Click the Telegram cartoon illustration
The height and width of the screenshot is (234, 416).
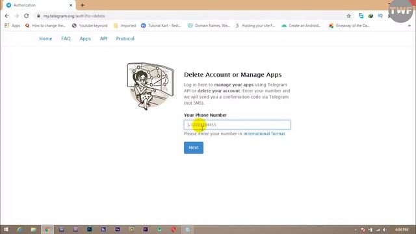tap(150, 86)
